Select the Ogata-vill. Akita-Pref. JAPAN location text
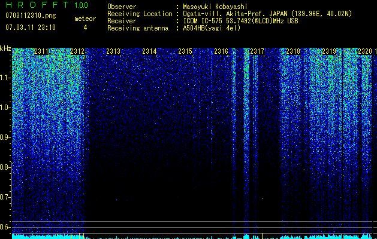 [267, 14]
